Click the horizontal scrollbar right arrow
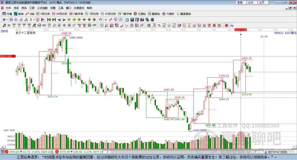The image size is (297, 160). tap(255, 152)
